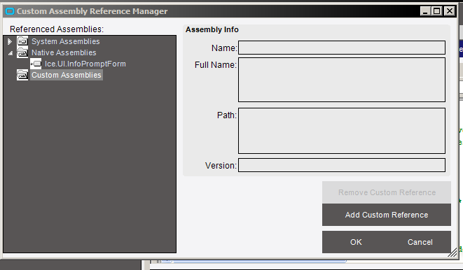Click the Custom Assemblies folder icon
The image size is (463, 270).
coord(22,75)
